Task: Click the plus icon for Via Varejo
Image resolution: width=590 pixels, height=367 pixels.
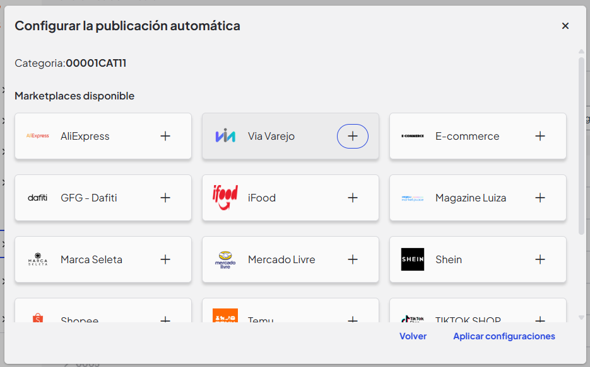Action: (x=353, y=136)
